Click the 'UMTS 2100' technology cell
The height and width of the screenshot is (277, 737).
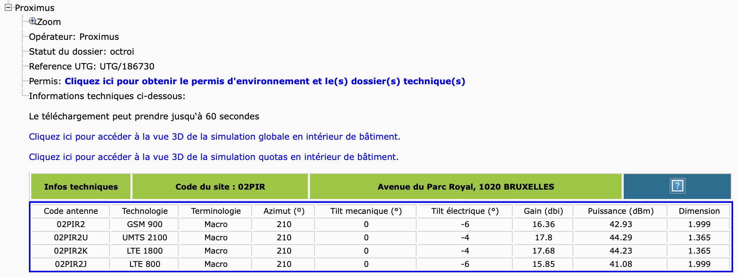(145, 238)
